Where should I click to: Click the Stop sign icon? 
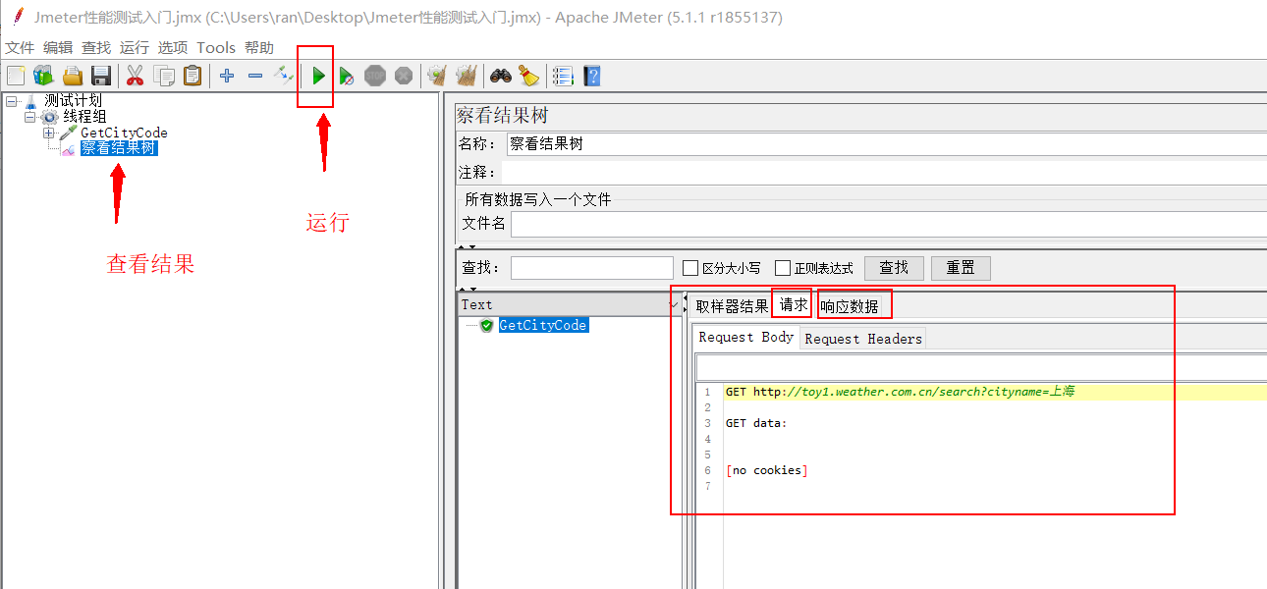pos(375,76)
